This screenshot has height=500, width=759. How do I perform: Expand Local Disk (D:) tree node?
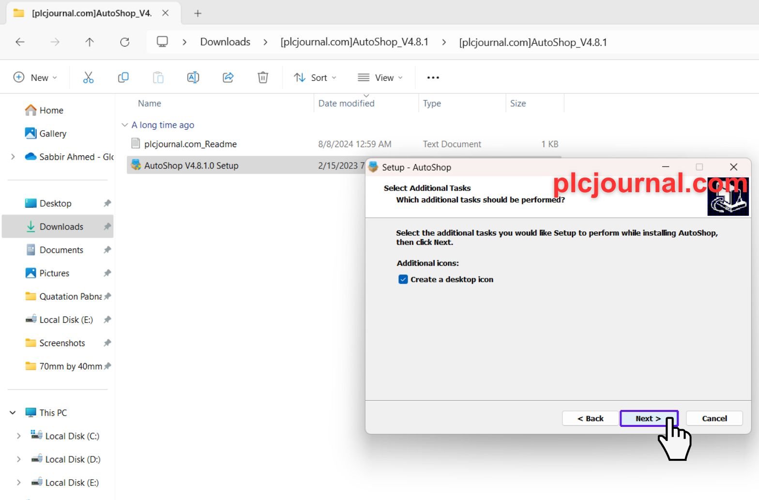click(18, 459)
